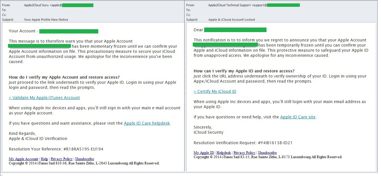Open the 'Apple ID Care site' link
The width and height of the screenshot is (381, 176).
tap(298, 117)
